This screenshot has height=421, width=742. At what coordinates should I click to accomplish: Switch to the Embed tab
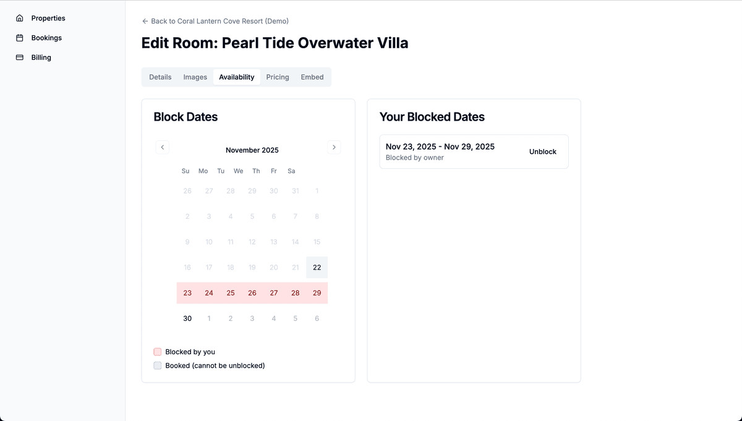click(x=312, y=77)
